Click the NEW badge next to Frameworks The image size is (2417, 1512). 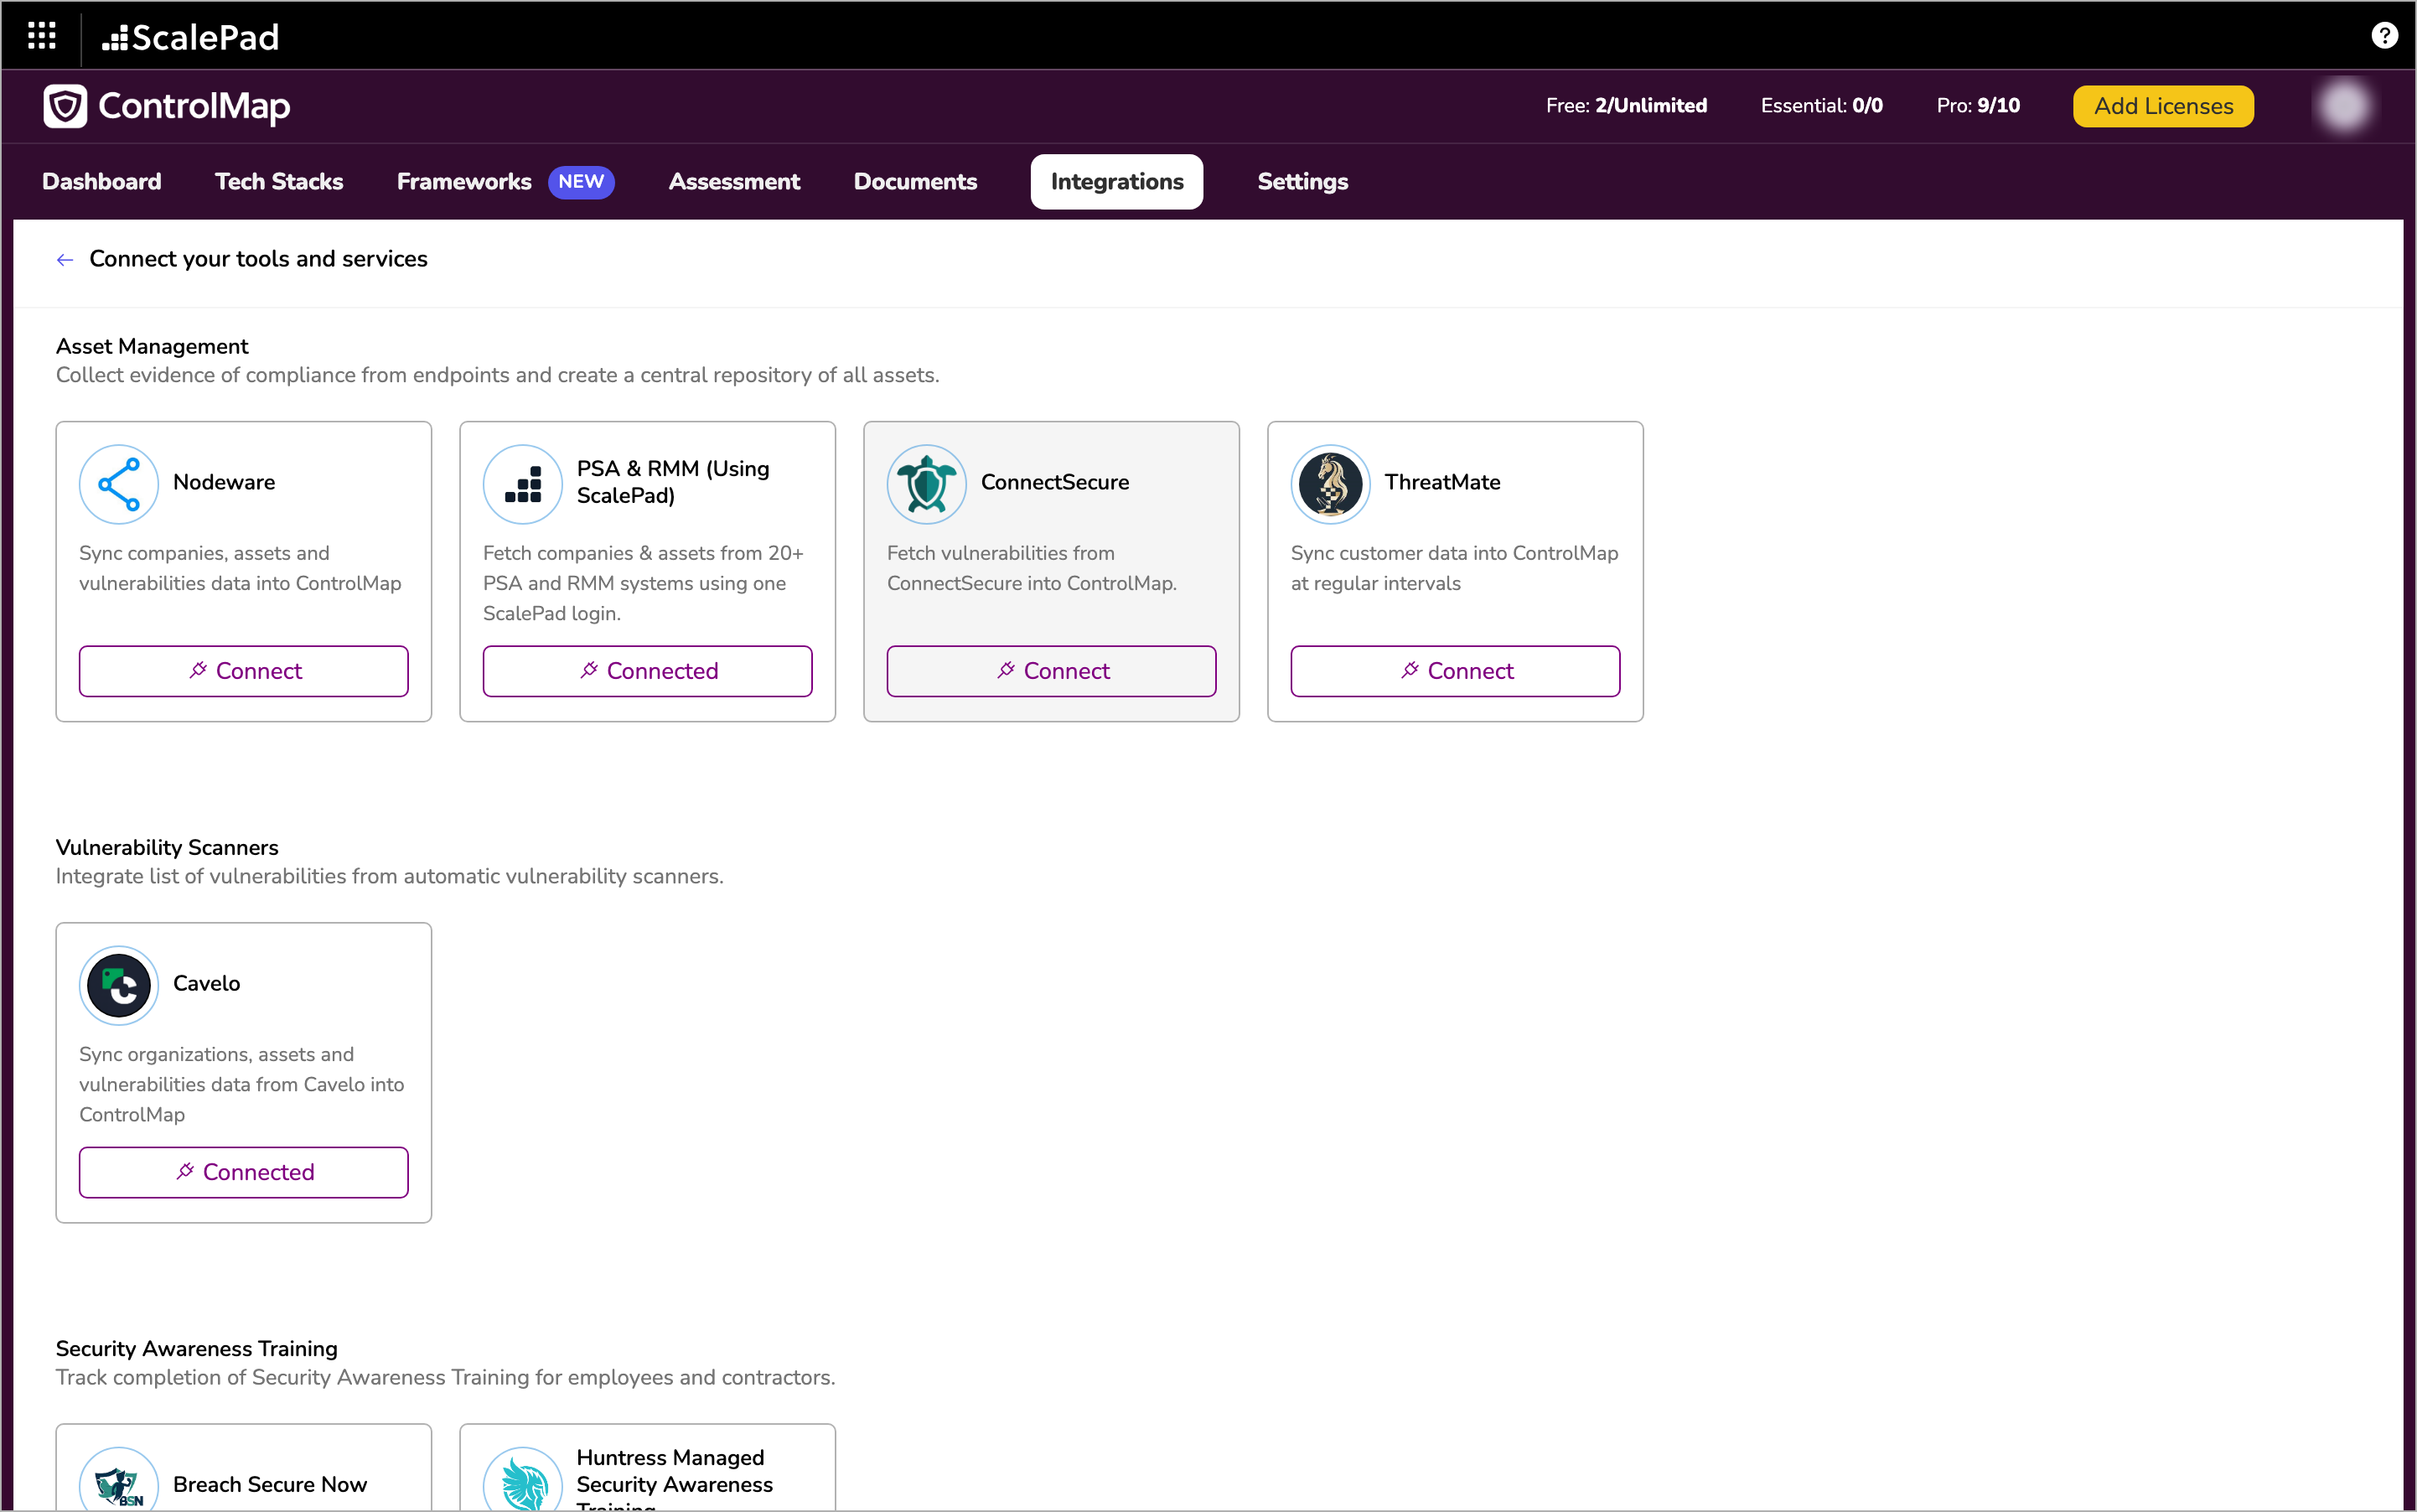(581, 182)
